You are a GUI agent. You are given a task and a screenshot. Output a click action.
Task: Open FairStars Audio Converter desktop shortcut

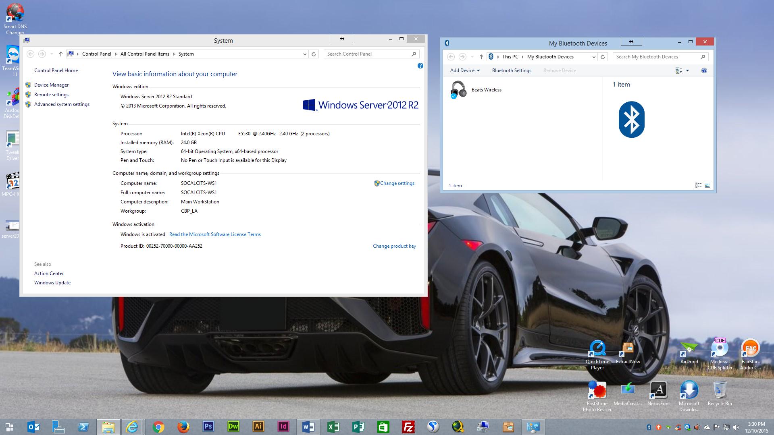751,354
